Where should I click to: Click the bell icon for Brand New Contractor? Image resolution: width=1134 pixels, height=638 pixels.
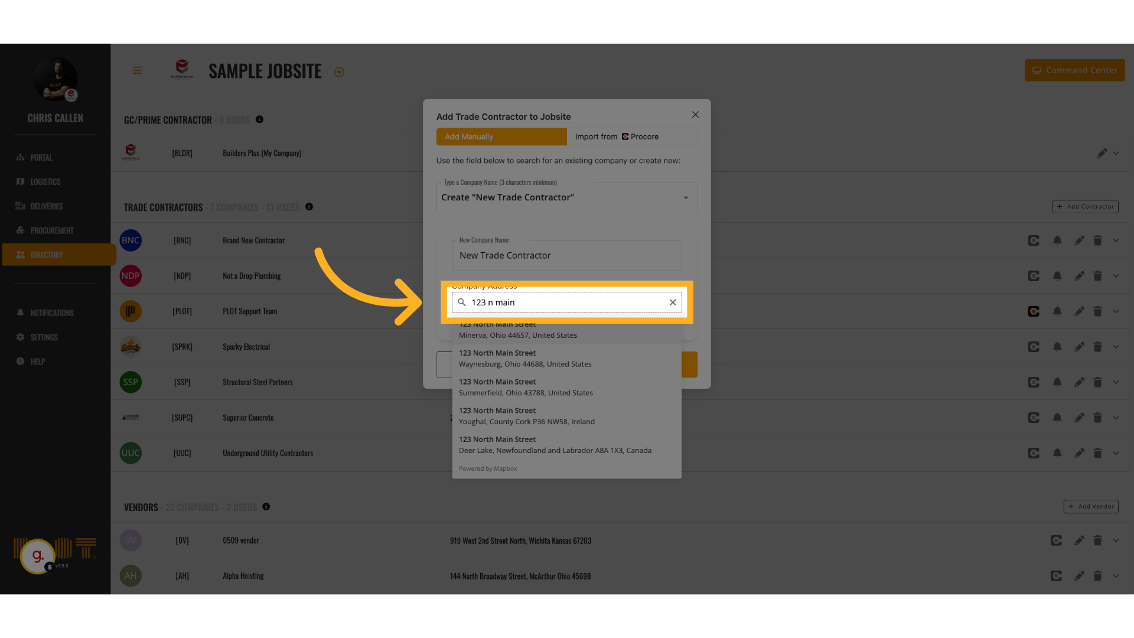pos(1057,240)
